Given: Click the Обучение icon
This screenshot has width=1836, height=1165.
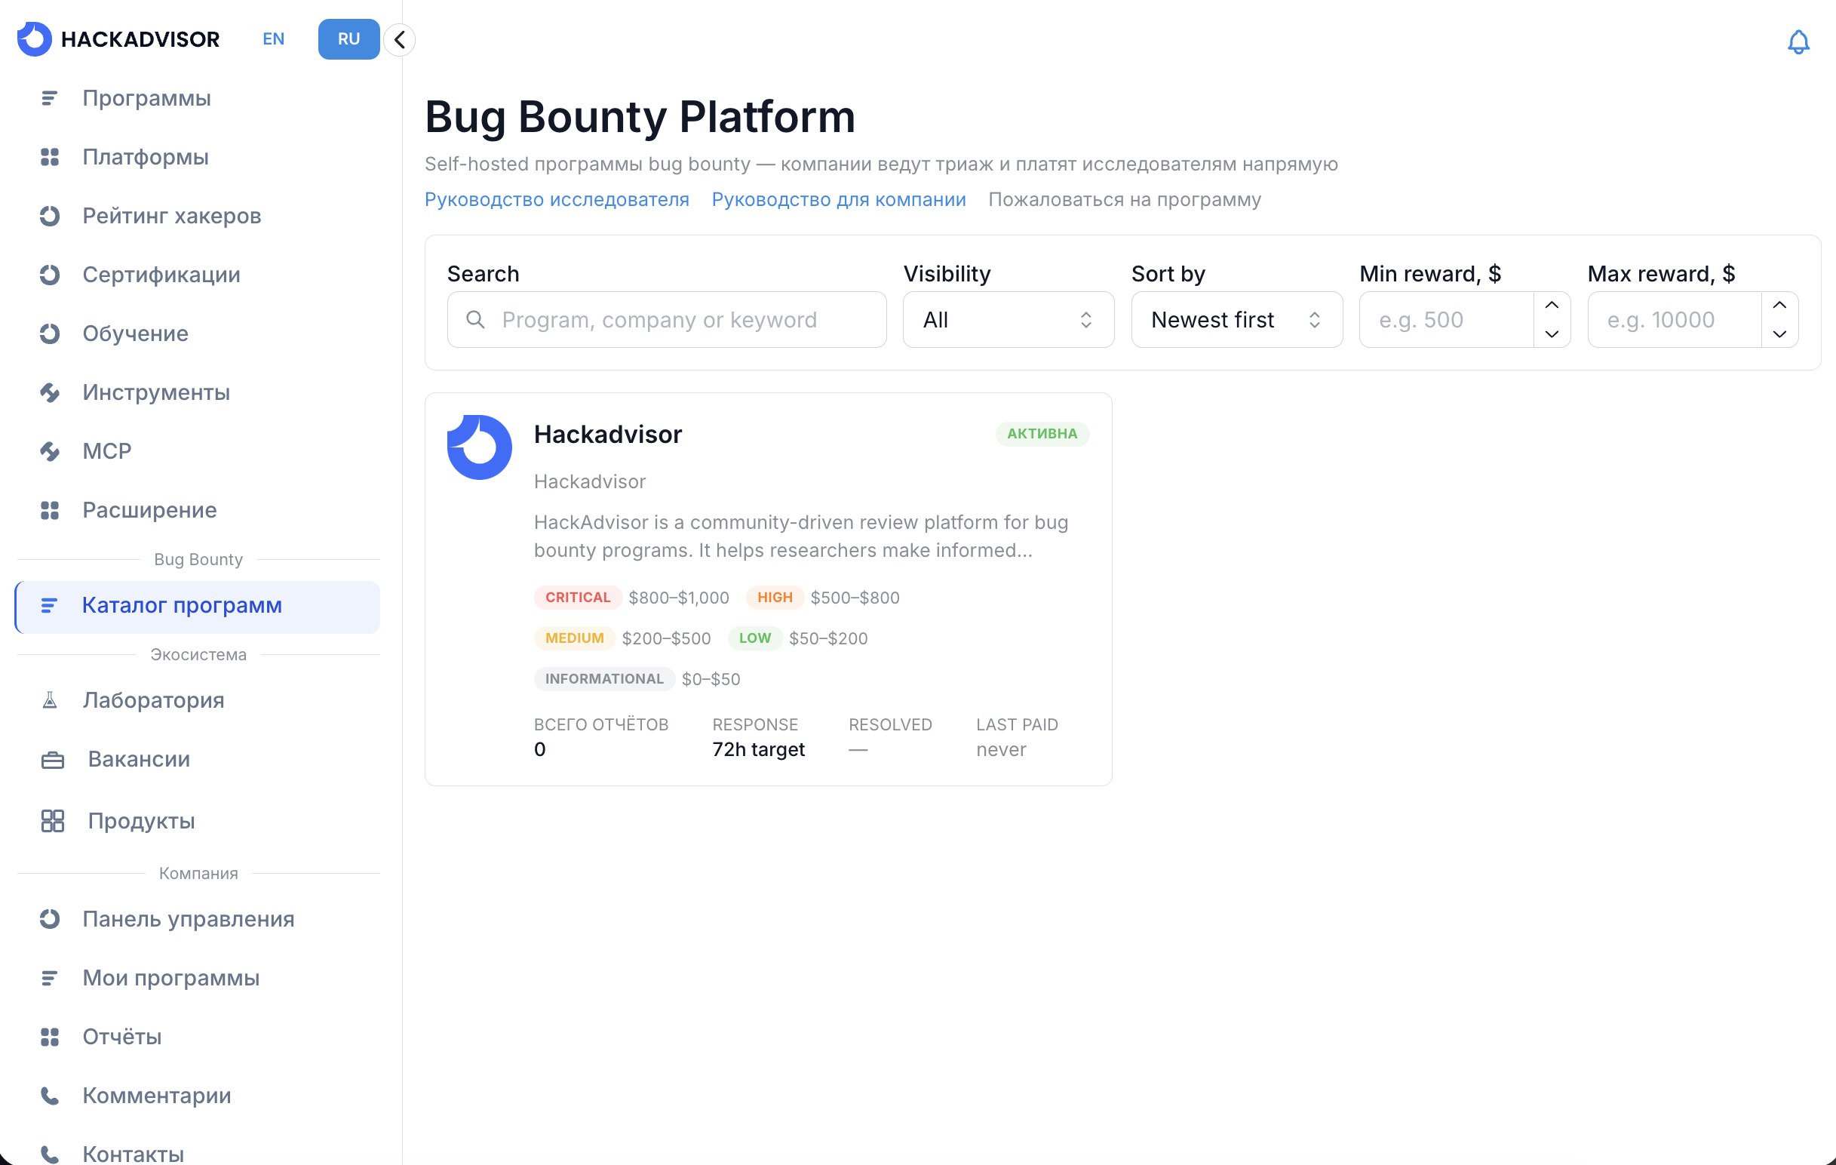Looking at the screenshot, I should click(x=50, y=334).
